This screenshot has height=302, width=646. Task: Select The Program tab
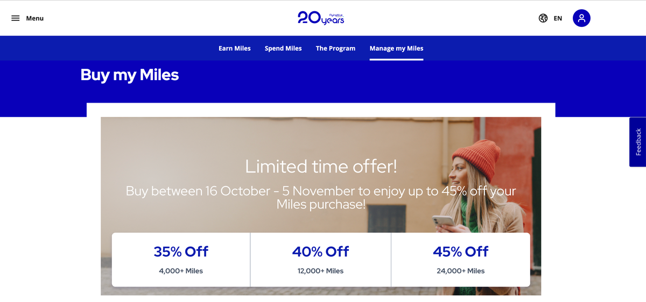pyautogui.click(x=335, y=48)
